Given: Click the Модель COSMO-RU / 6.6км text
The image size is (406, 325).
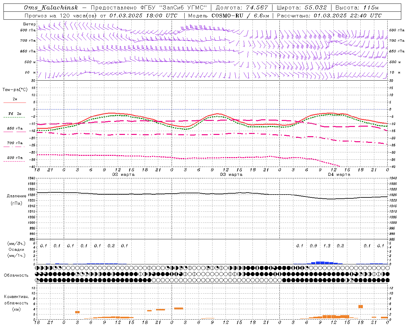Looking at the screenshot, I should click(x=228, y=16).
